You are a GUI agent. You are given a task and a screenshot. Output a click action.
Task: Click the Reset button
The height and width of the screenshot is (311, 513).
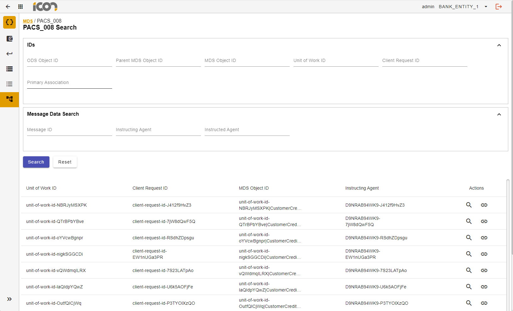(65, 162)
